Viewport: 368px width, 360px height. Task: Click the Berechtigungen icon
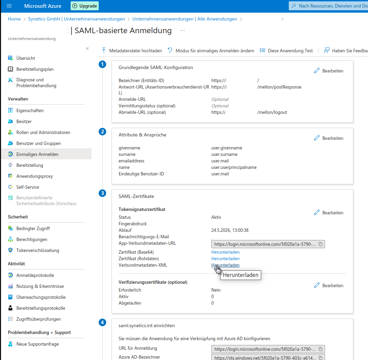point(10,239)
